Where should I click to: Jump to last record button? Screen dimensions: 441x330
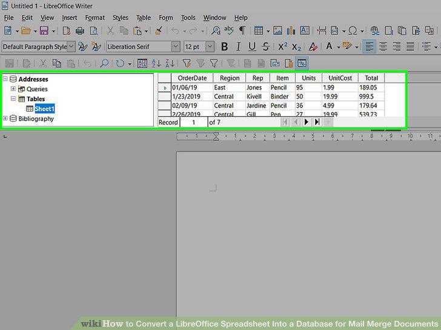pos(317,122)
